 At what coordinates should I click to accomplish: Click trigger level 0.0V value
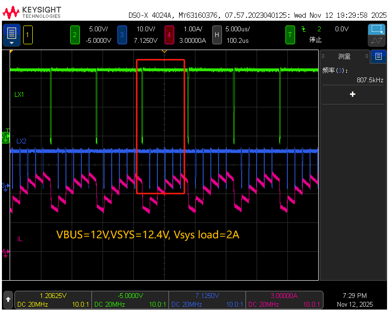pyautogui.click(x=342, y=29)
